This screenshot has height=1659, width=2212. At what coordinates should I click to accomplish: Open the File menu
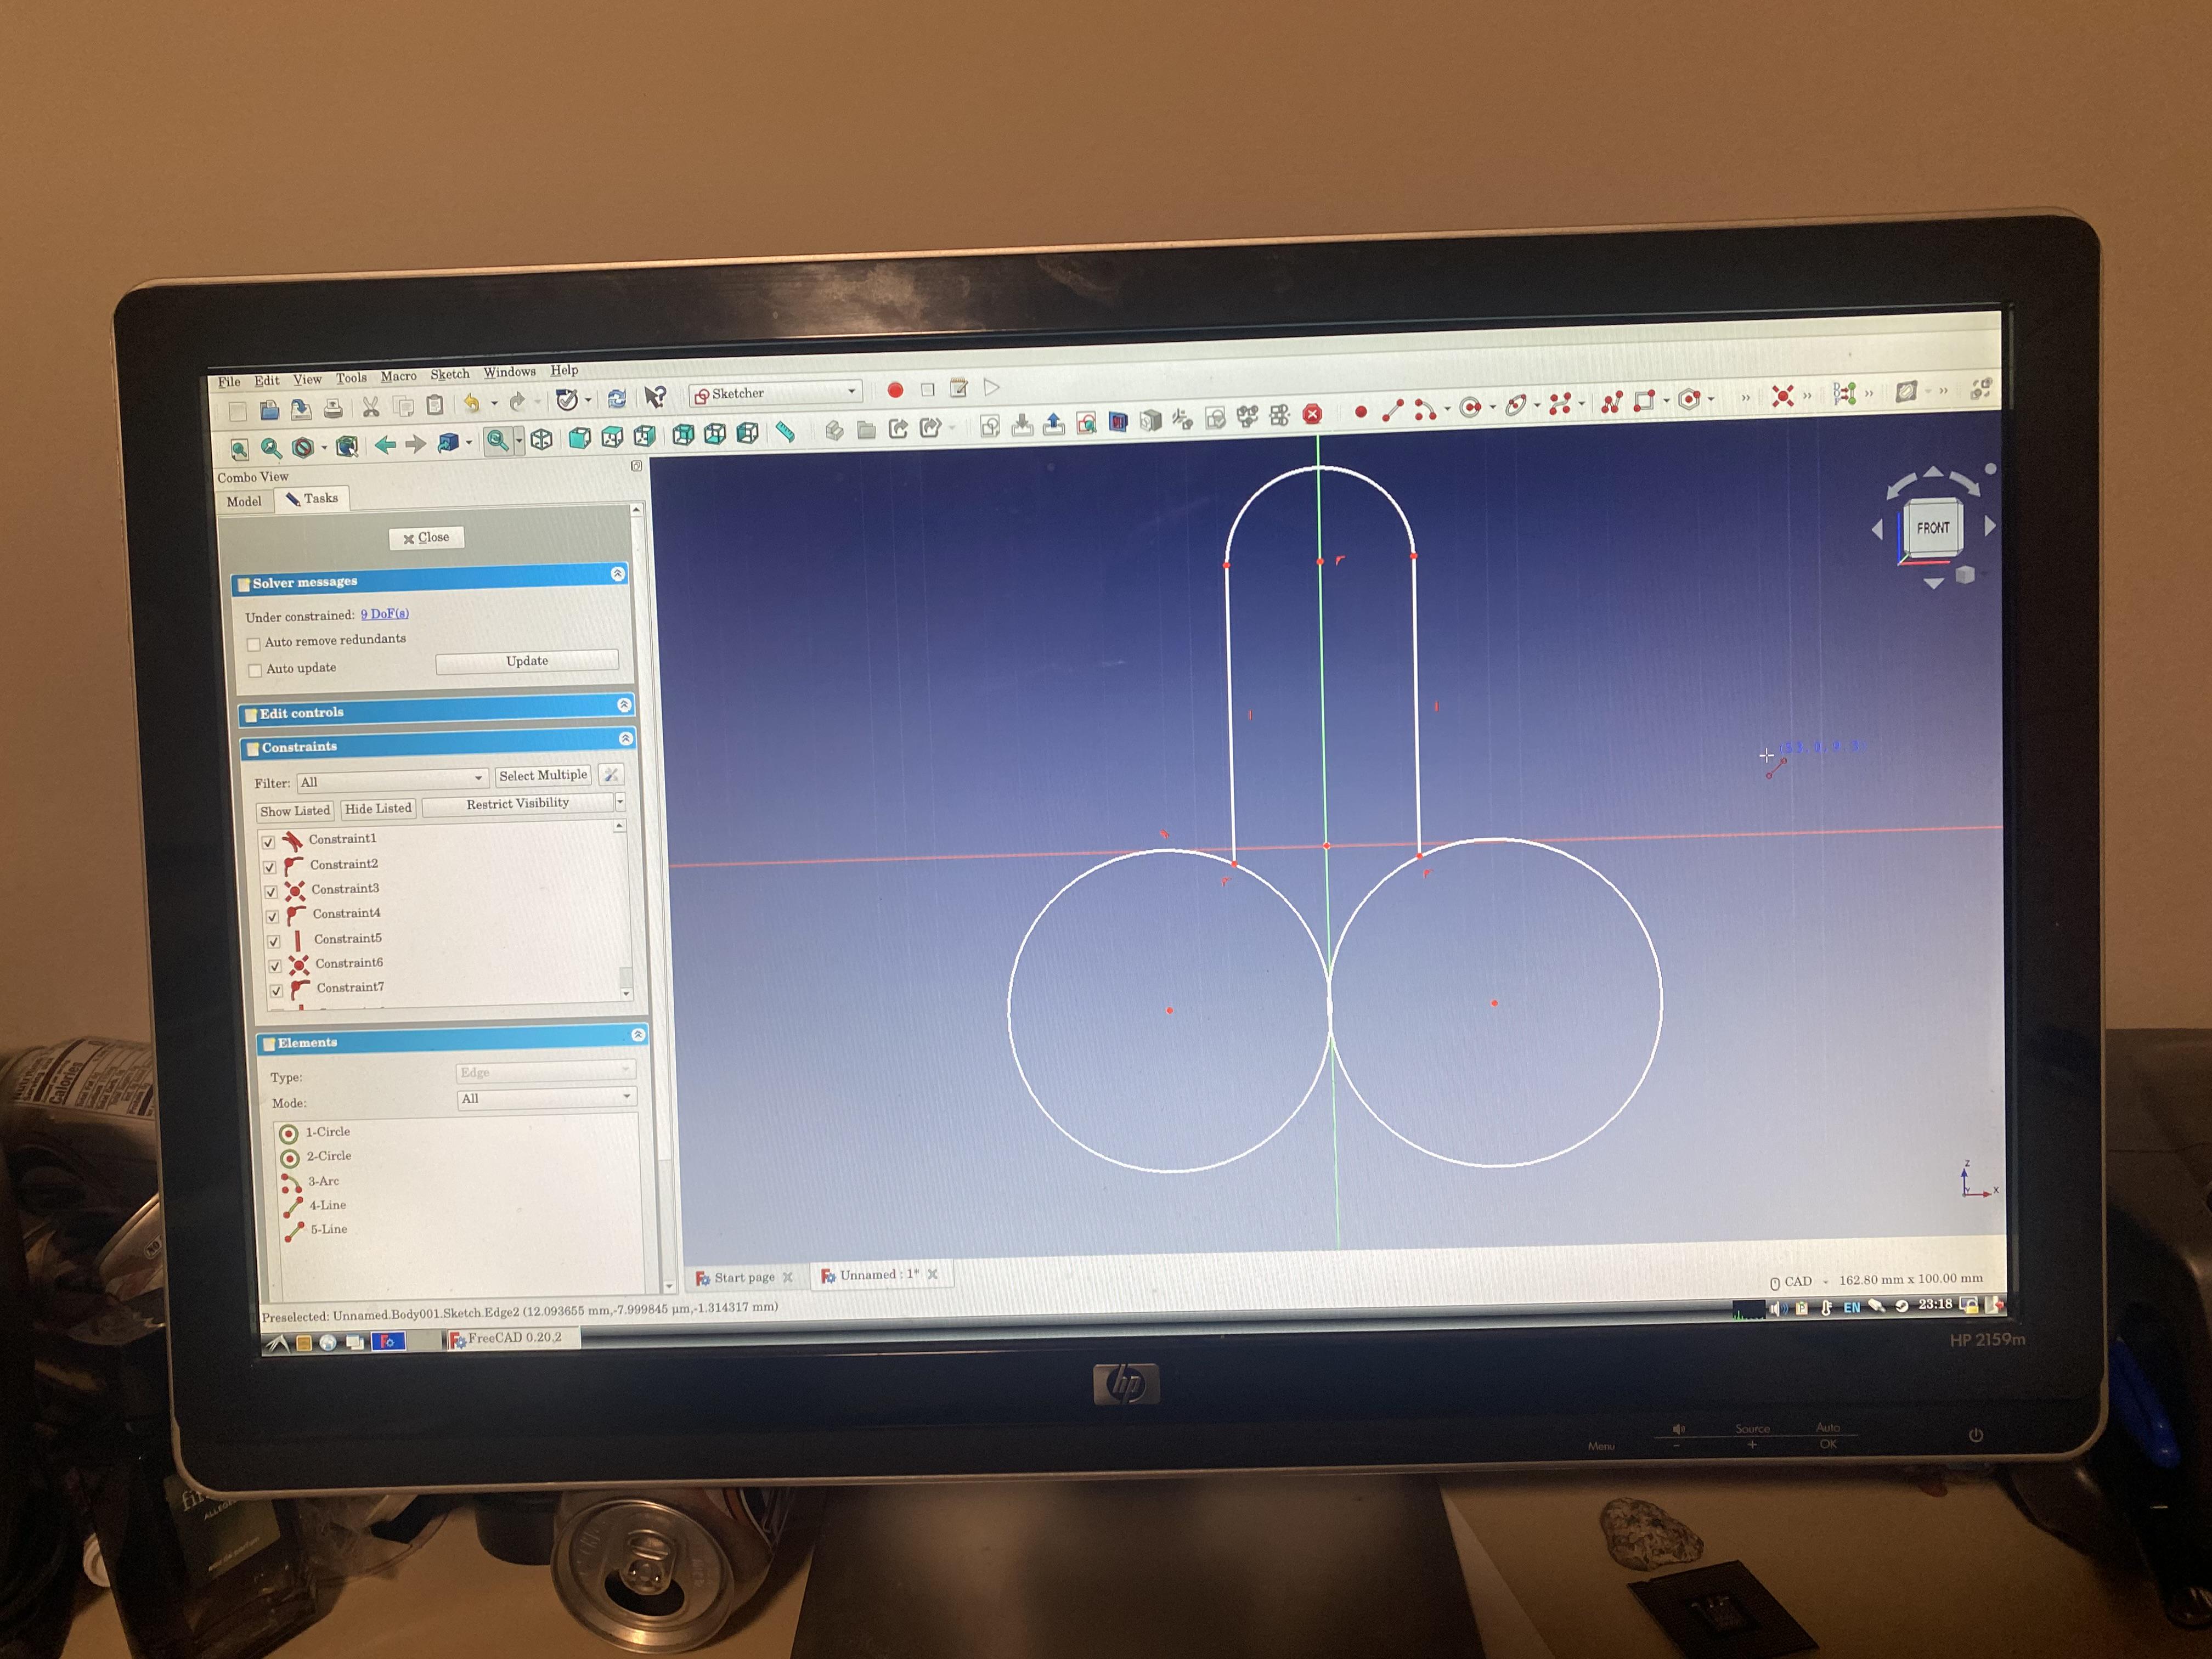point(229,382)
